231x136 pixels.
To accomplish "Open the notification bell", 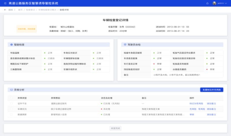I will click(x=207, y=3).
